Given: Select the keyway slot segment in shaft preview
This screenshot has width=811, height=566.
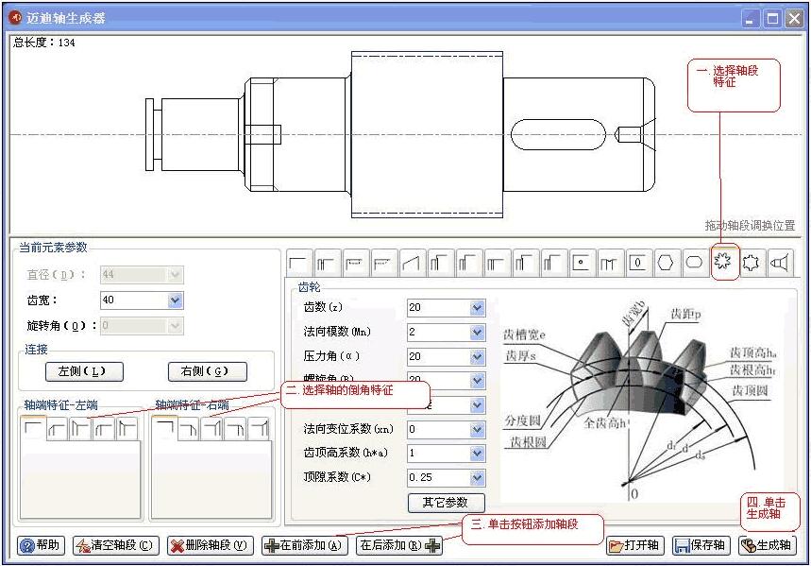Looking at the screenshot, I should (558, 134).
